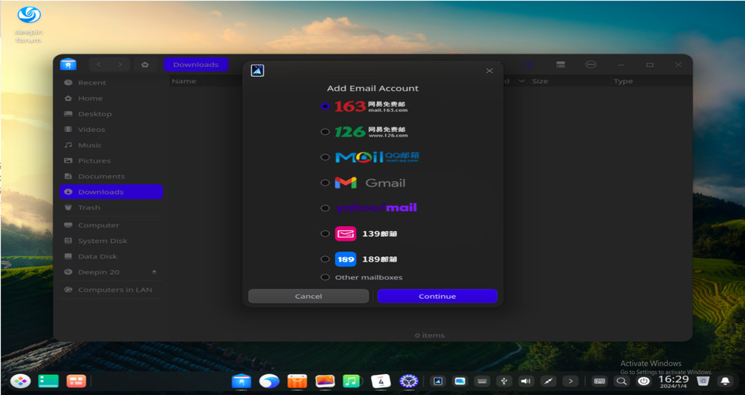The height and width of the screenshot is (395, 745).
Task: Open Calendar from the dock
Action: 381,381
